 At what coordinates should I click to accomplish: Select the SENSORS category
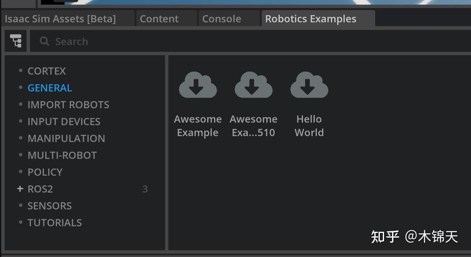point(49,206)
